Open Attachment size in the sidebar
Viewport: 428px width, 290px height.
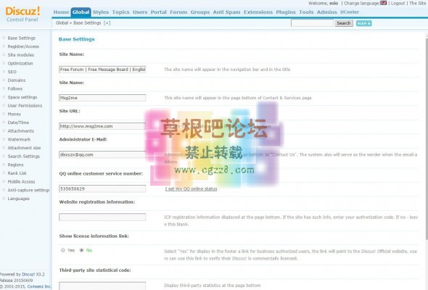(24, 148)
